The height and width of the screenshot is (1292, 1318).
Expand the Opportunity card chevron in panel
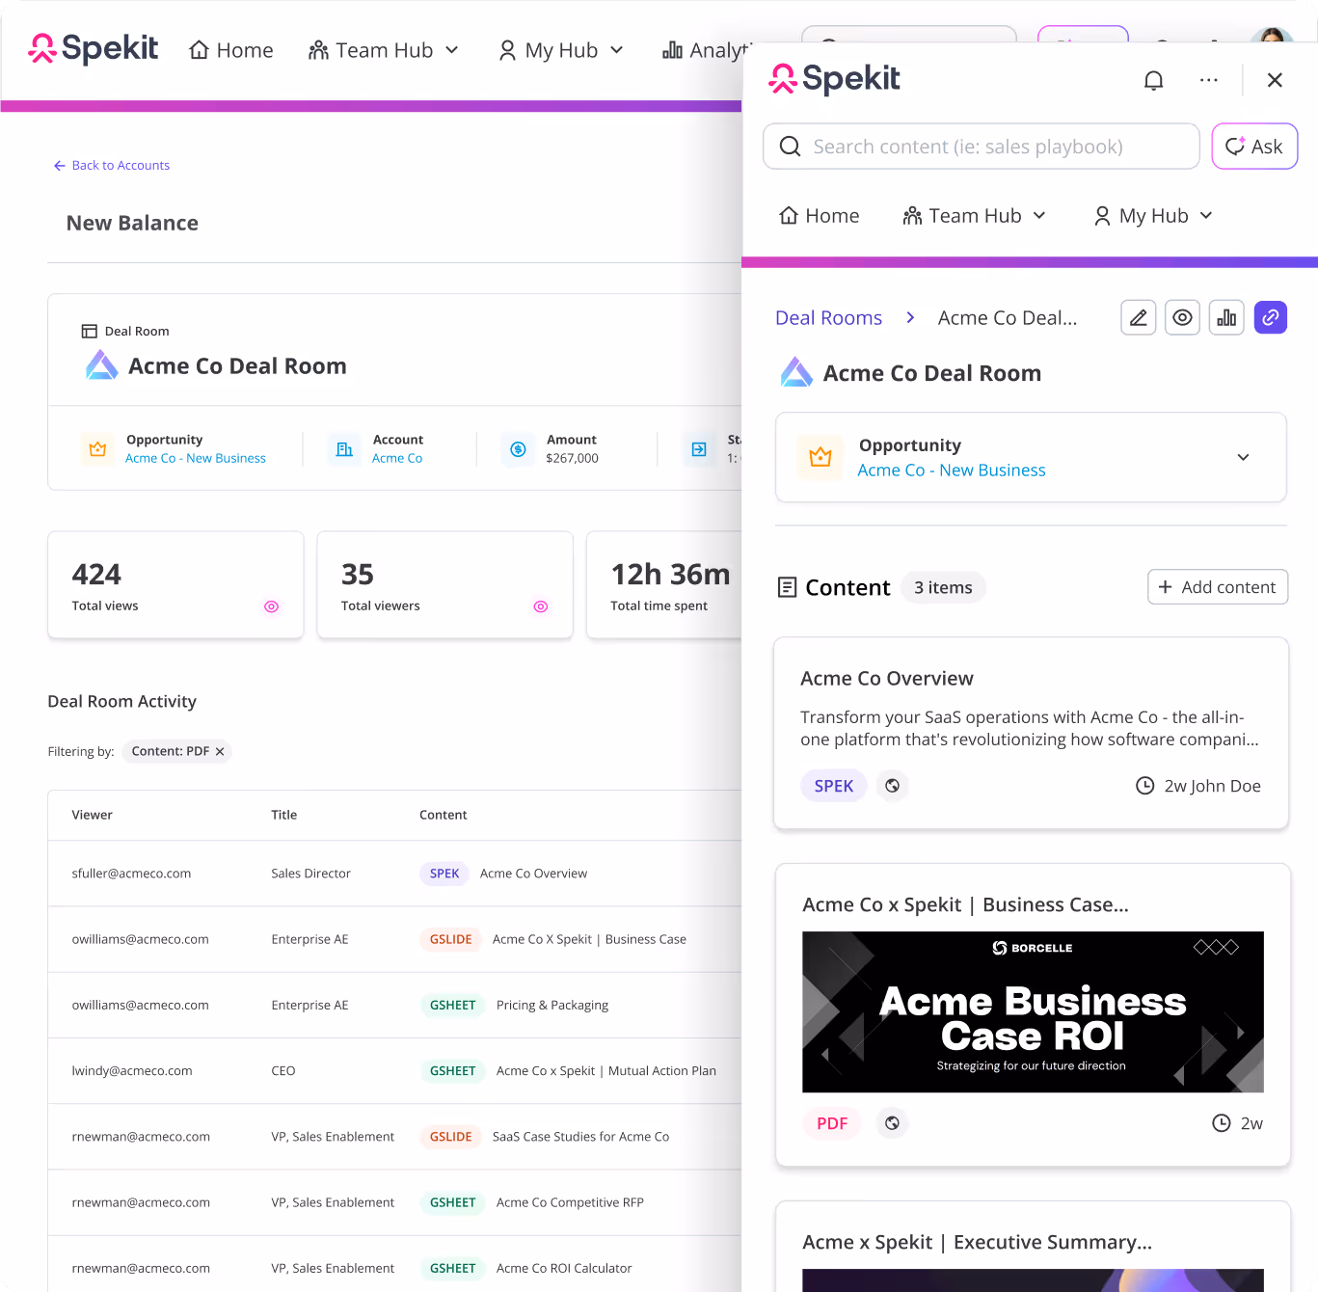(x=1244, y=457)
